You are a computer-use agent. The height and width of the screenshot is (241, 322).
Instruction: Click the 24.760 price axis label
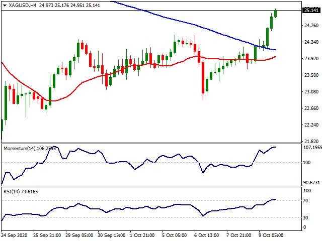click(311, 26)
